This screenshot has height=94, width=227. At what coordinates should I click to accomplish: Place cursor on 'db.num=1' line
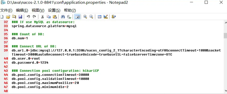(x=20, y=38)
